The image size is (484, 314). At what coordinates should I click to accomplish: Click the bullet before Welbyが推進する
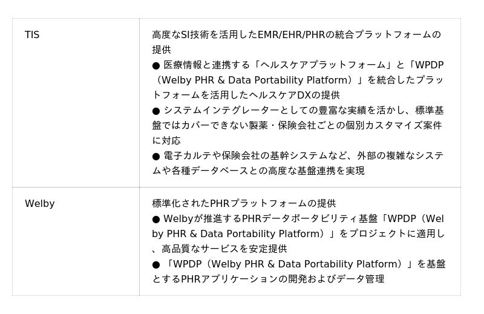(156, 219)
